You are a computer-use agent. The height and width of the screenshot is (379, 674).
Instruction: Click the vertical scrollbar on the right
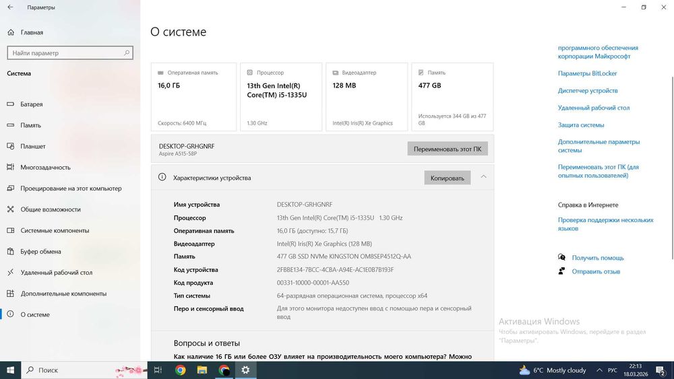[x=672, y=168]
